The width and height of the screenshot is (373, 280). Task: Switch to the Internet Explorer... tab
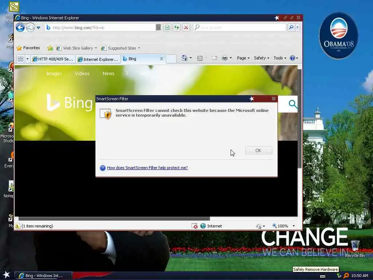[98, 59]
